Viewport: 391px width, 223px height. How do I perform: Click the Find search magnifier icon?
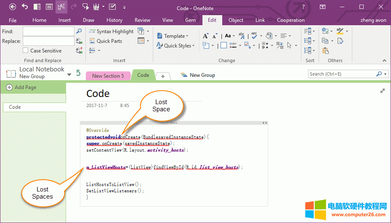click(x=79, y=31)
